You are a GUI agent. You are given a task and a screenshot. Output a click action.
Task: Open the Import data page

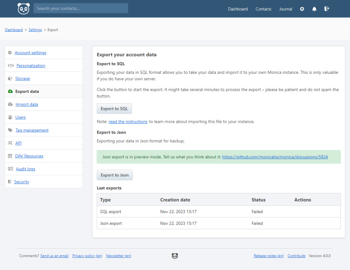27,105
